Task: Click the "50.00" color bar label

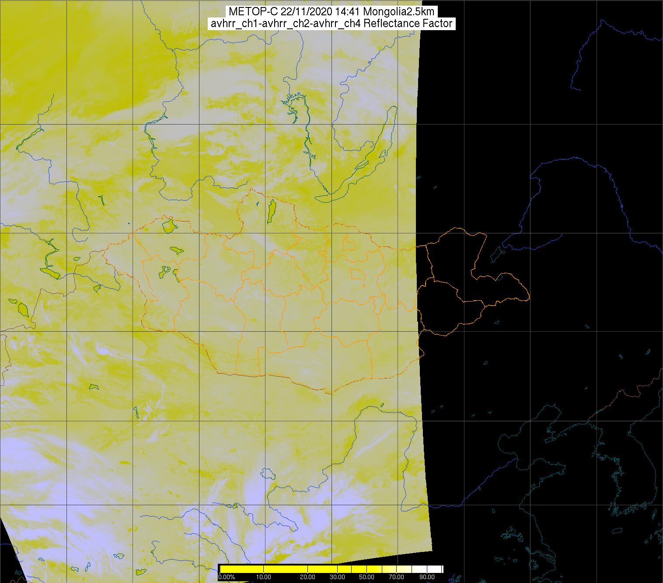Action: tap(367, 577)
